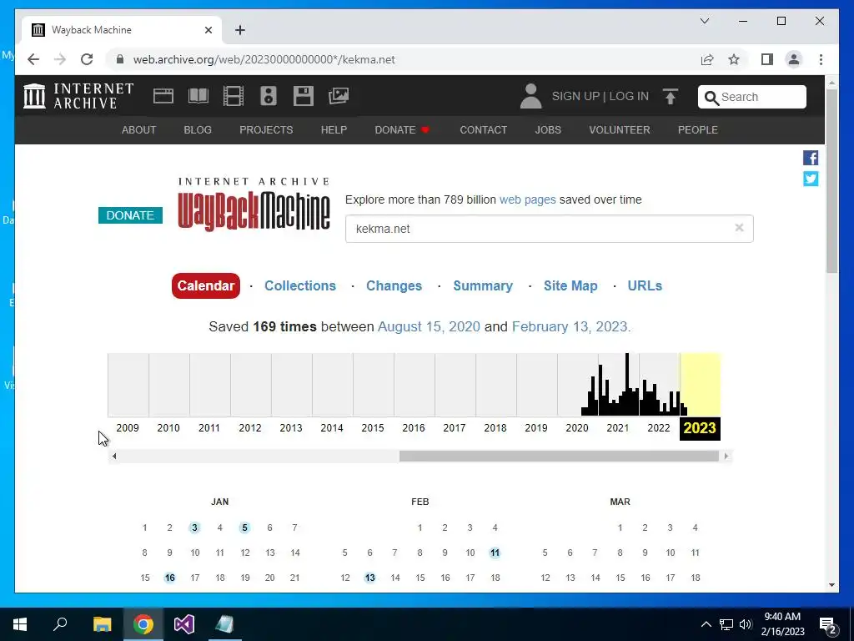Switch to the URLs tab
Viewport: 854px width, 641px height.
645,285
